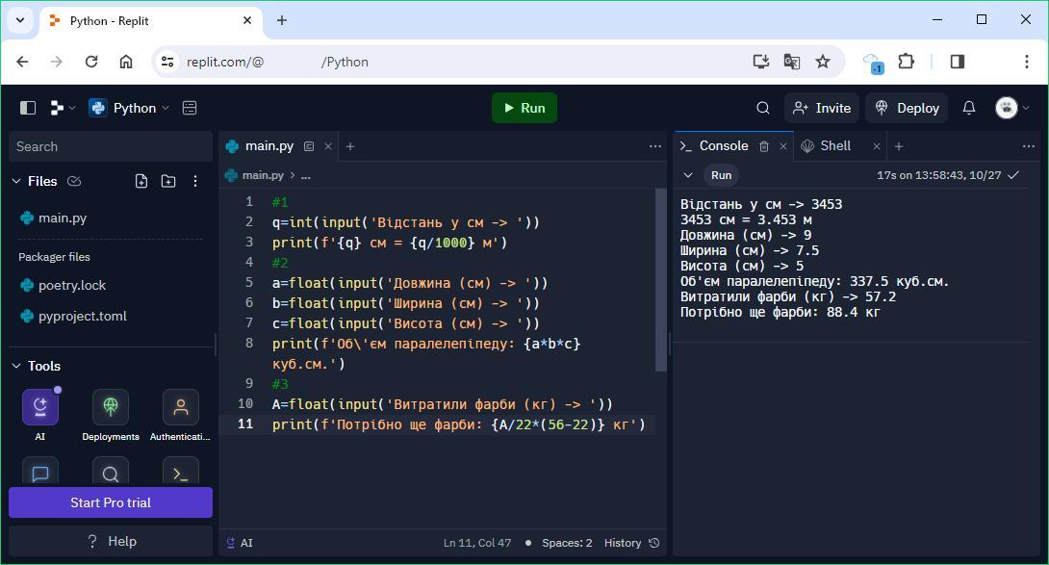Click the new folder icon in Files
Viewport: 1049px width, 565px height.
tap(168, 181)
